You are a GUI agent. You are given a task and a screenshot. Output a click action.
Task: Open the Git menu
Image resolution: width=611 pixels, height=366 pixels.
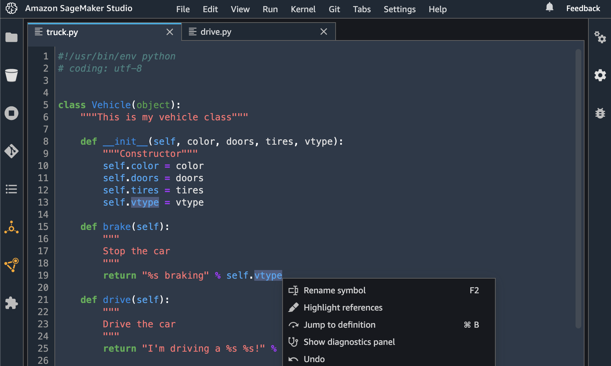(x=334, y=9)
